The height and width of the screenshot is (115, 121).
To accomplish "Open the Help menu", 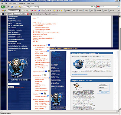I will [x=32, y=3].
